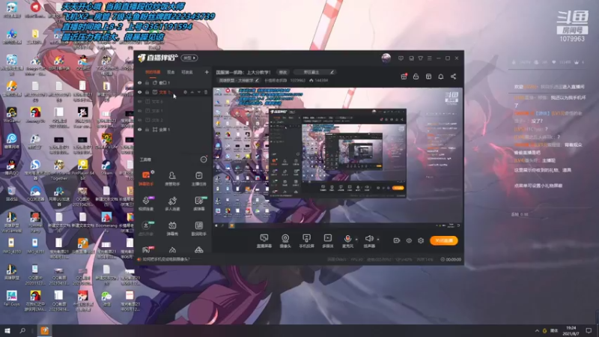Open the 弹幕助手 orange tool

(x=146, y=178)
